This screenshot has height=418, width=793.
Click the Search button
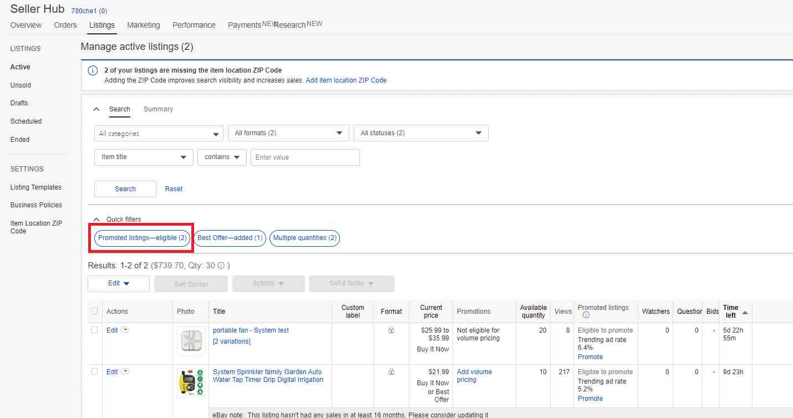pos(125,189)
